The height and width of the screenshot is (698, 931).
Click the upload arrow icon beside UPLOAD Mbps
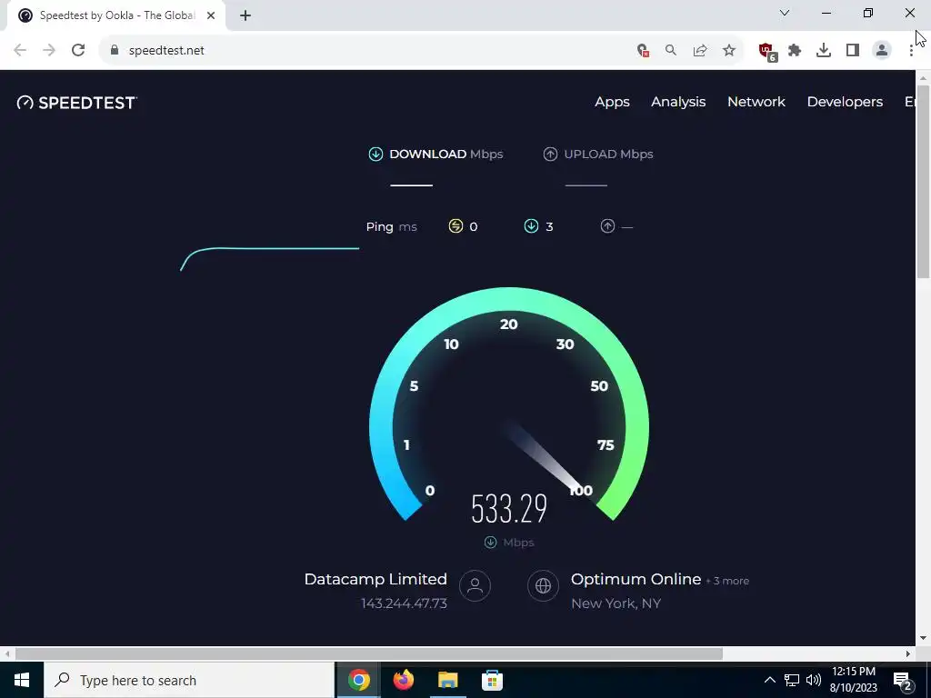point(550,155)
